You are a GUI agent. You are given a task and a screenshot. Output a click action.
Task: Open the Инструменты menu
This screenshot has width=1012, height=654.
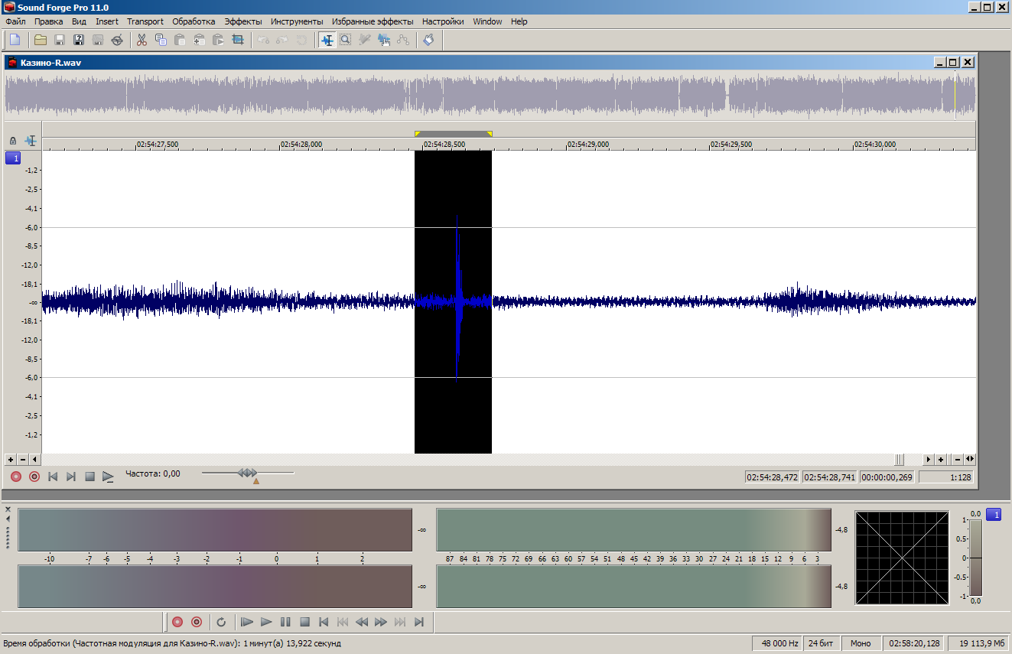[x=297, y=21]
